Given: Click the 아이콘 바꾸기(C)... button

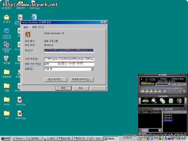Looking at the screenshot, I should [82, 79].
